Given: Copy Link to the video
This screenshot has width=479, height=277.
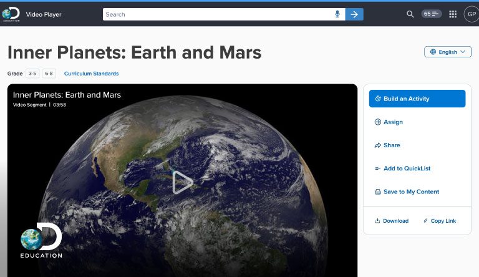Looking at the screenshot, I should click(x=442, y=221).
